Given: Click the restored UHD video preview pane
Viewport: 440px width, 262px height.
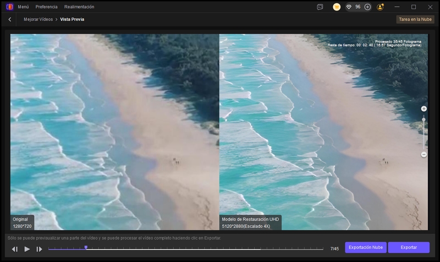Looking at the screenshot, I should [323, 132].
